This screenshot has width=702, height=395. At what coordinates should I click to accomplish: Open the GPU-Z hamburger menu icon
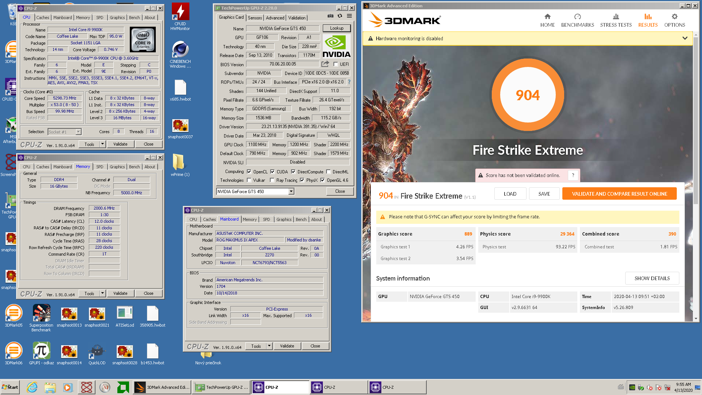tap(349, 16)
